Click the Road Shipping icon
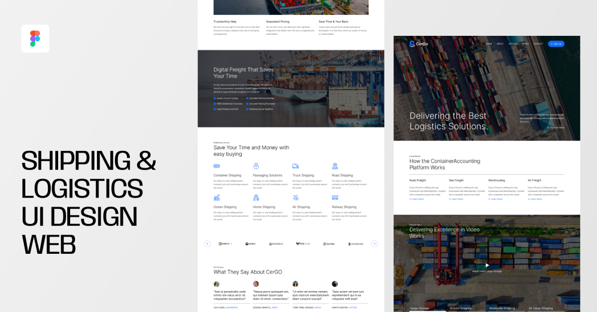This screenshot has width=597, height=312. pos(335,166)
